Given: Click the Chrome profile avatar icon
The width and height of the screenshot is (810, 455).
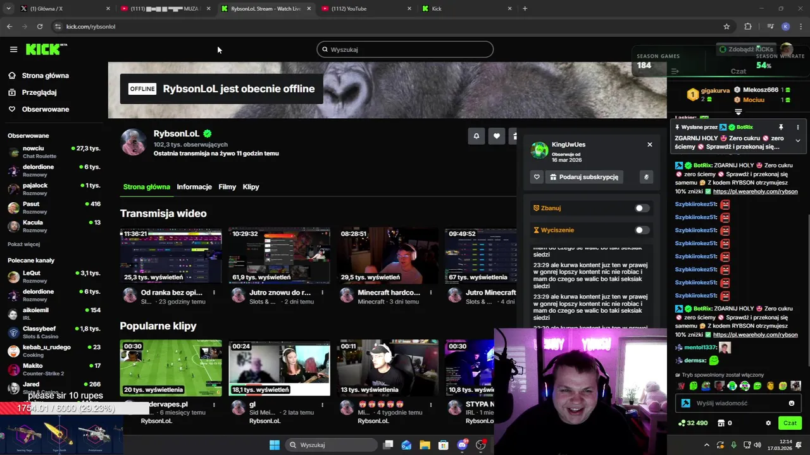Looking at the screenshot, I should (x=785, y=27).
